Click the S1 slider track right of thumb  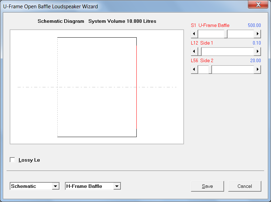(x=241, y=34)
